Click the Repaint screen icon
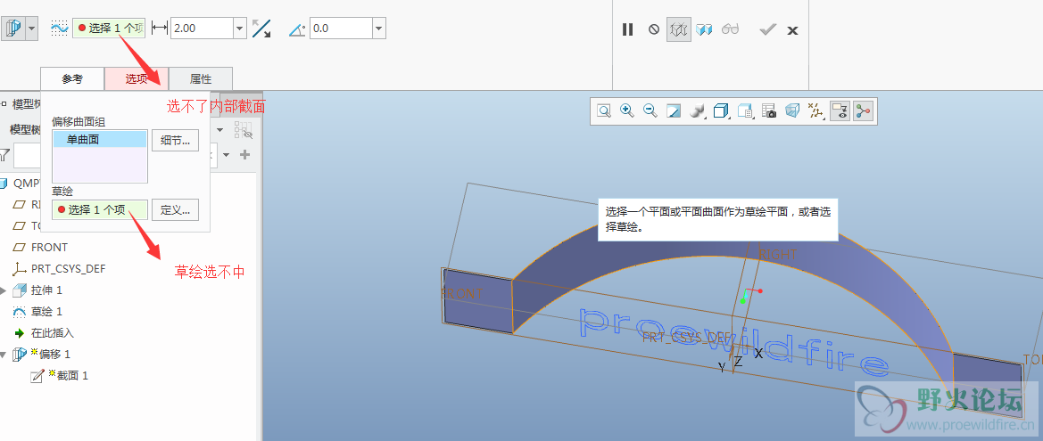 pyautogui.click(x=674, y=110)
